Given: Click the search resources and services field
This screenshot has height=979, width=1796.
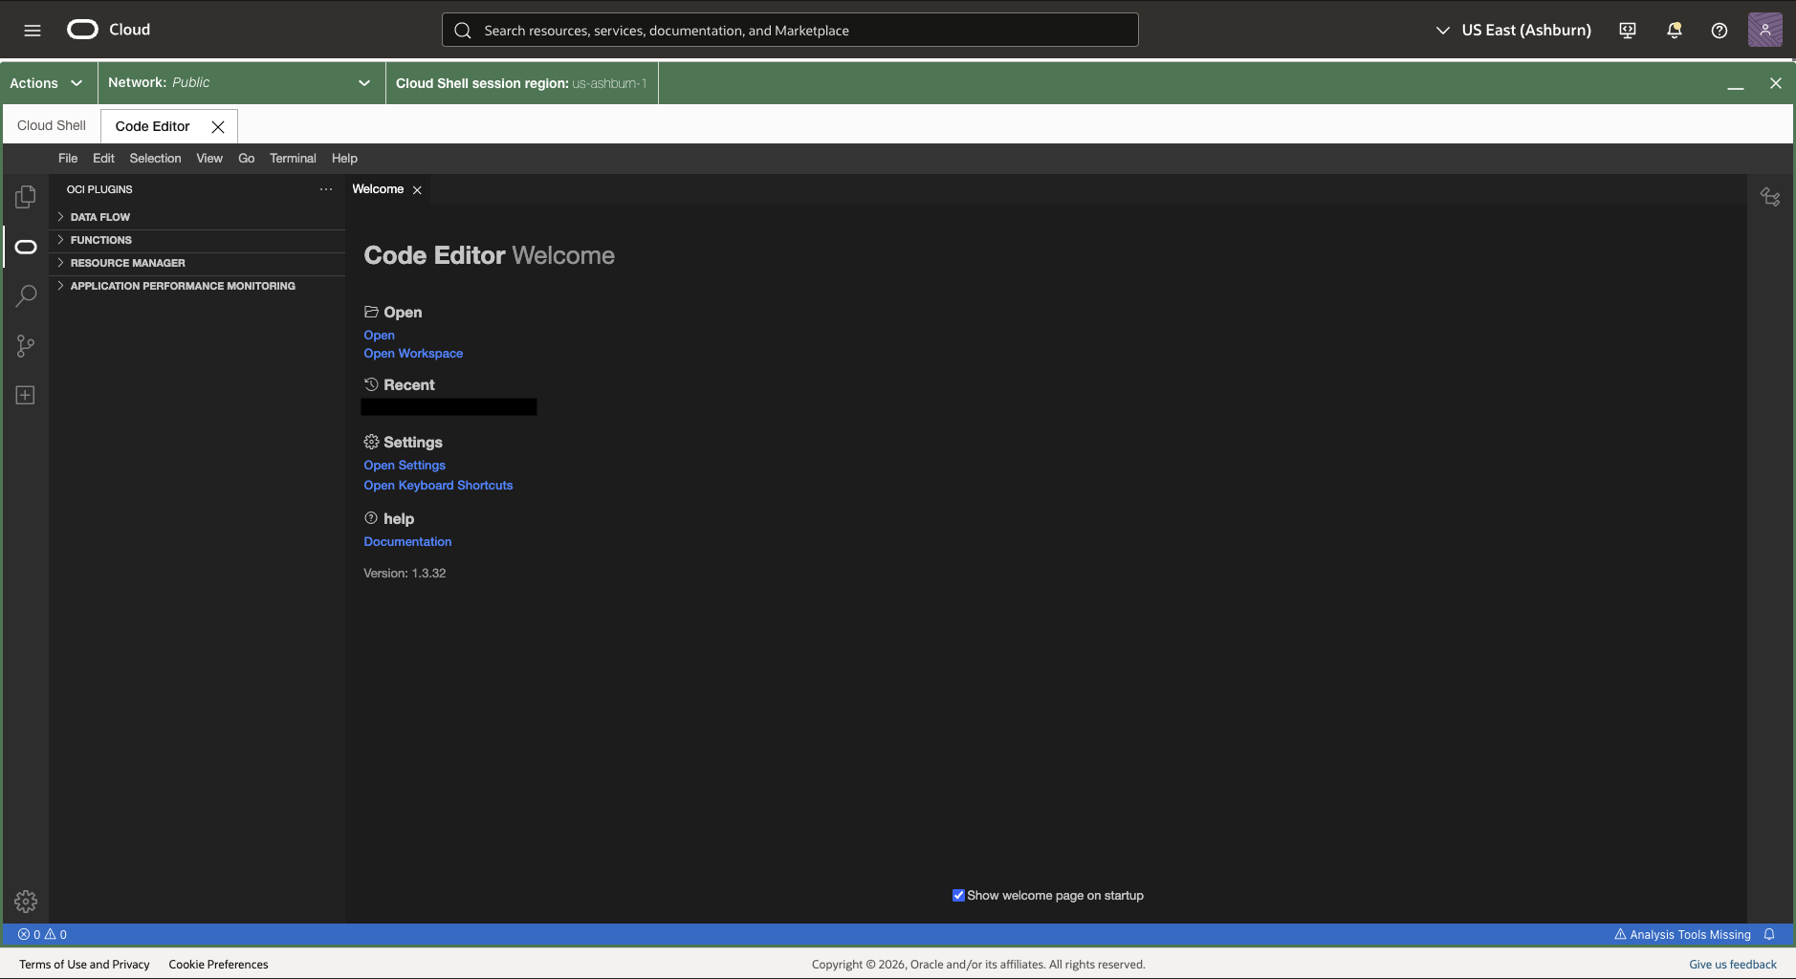Looking at the screenshot, I should 790,30.
